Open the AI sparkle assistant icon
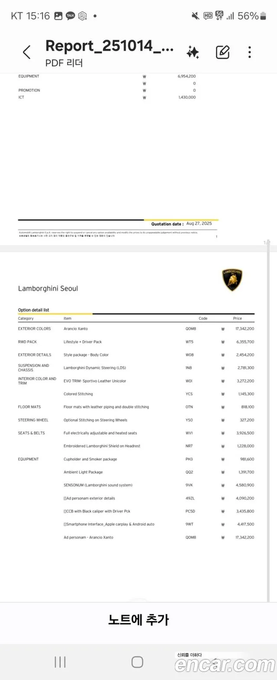277x680 pixels. (193, 52)
